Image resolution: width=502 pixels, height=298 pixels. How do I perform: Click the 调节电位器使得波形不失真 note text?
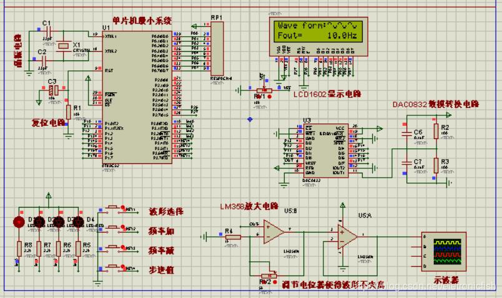point(333,284)
